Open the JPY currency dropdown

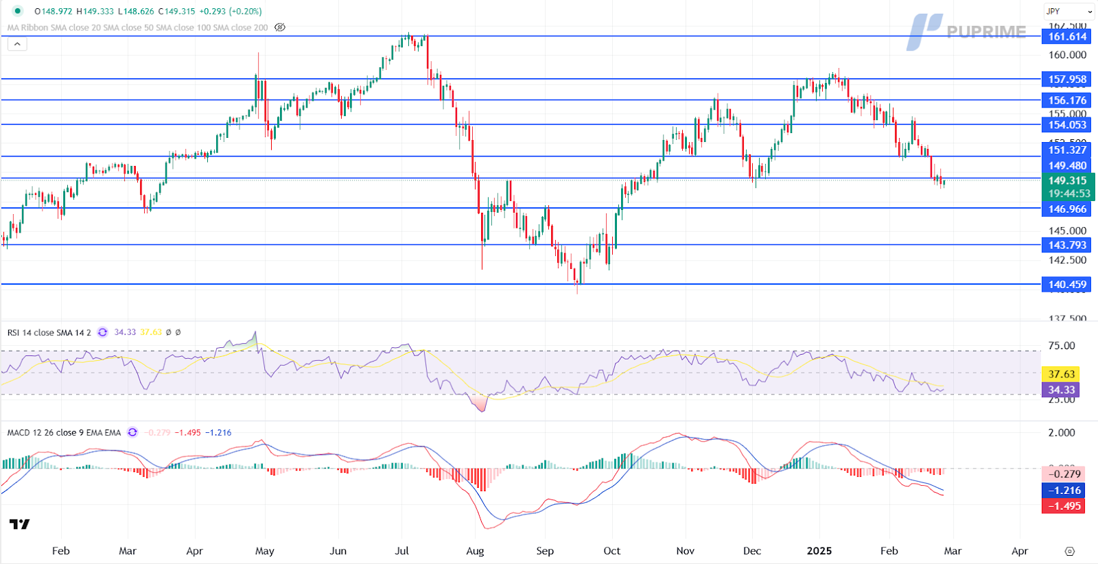[x=1069, y=11]
